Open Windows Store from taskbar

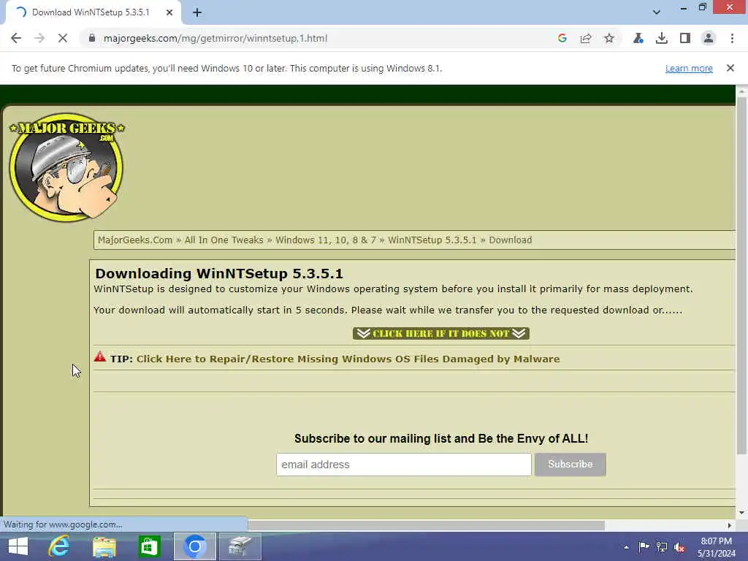(x=149, y=546)
